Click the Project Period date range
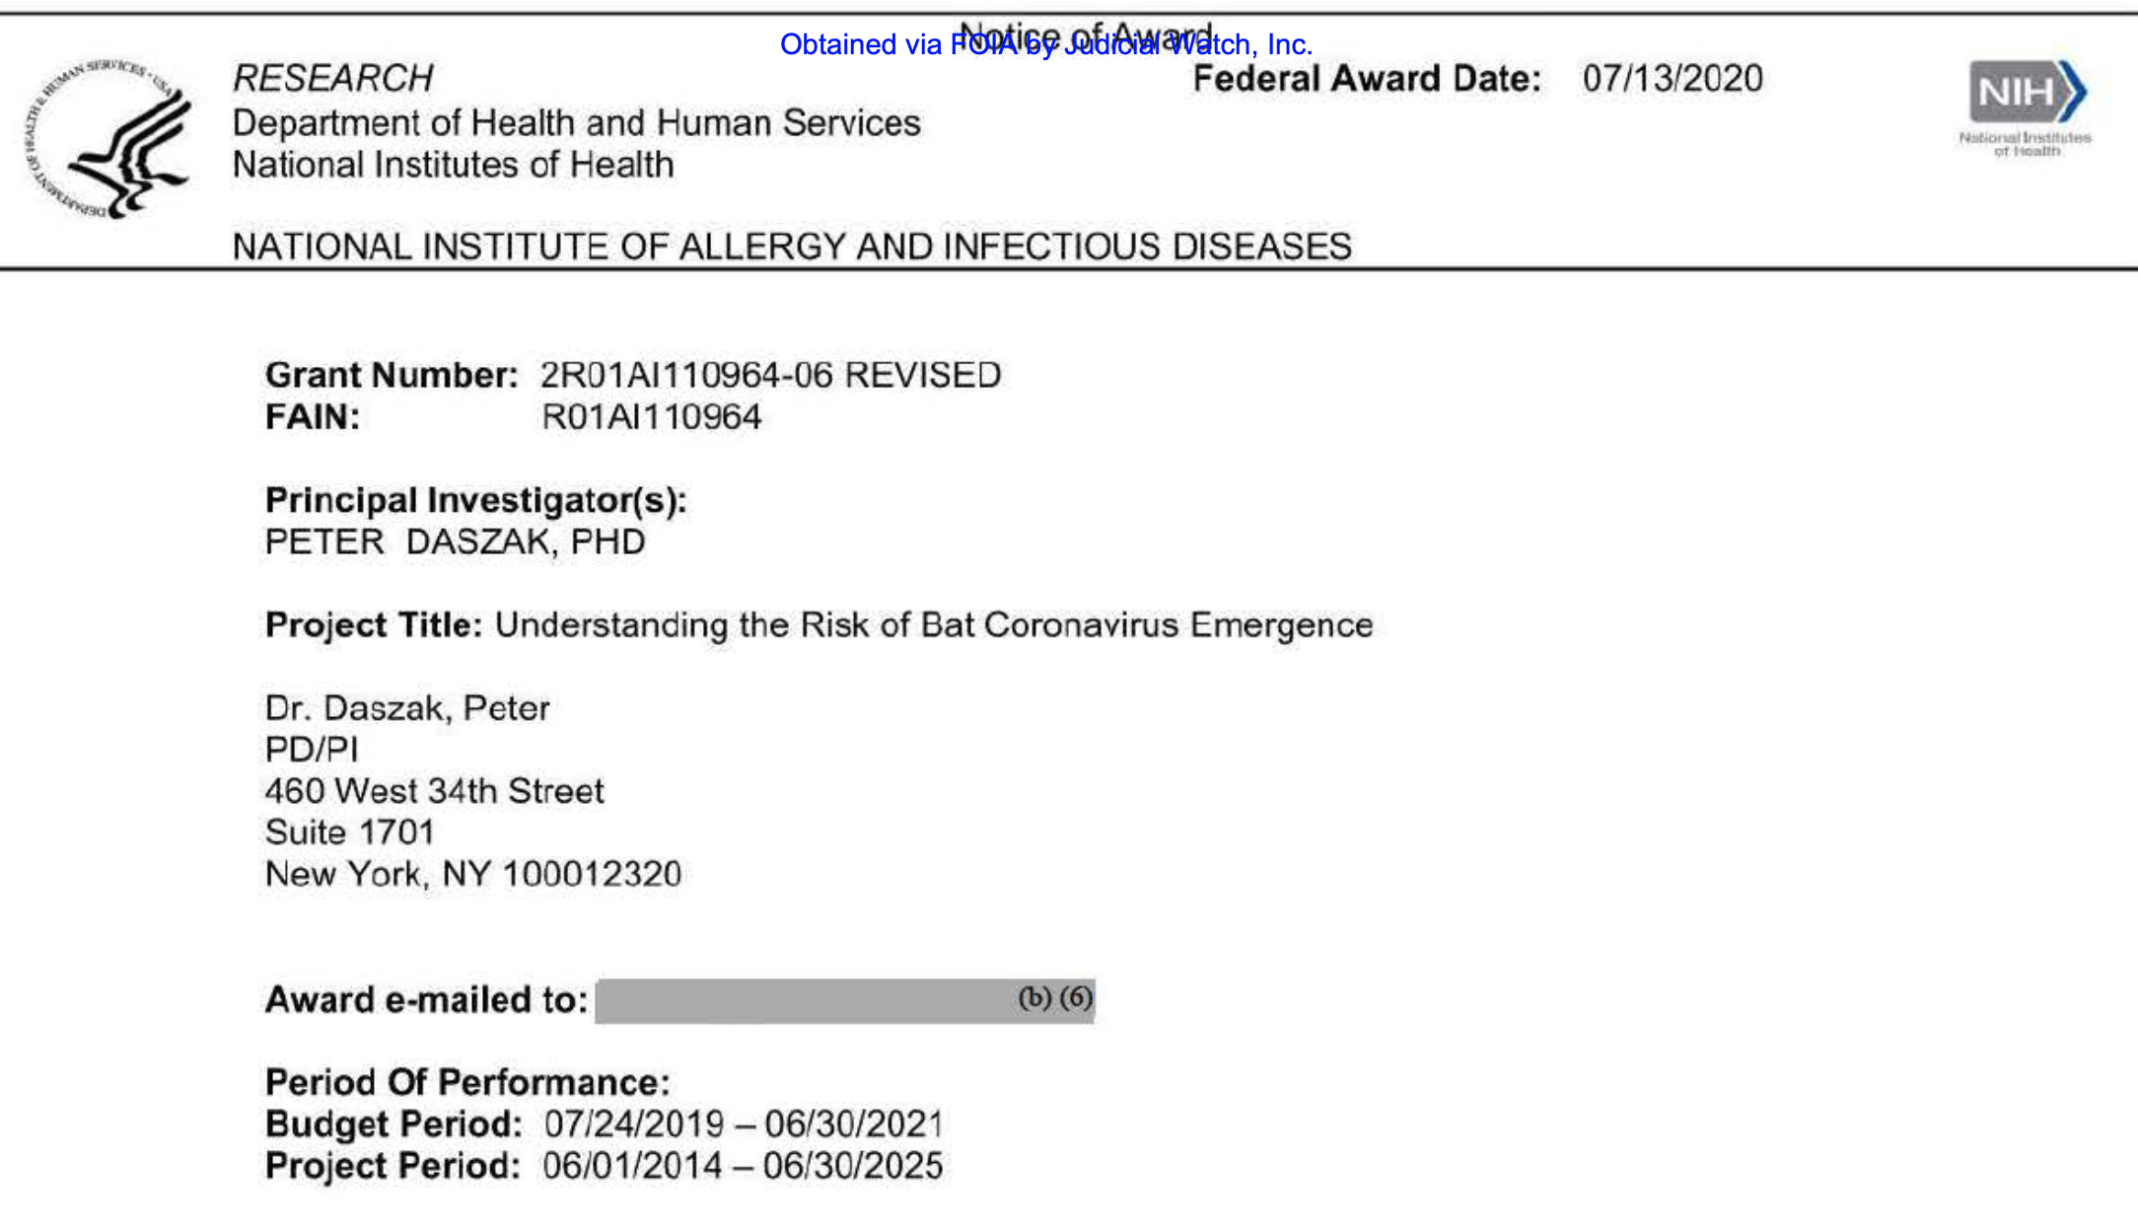 pyautogui.click(x=742, y=1166)
